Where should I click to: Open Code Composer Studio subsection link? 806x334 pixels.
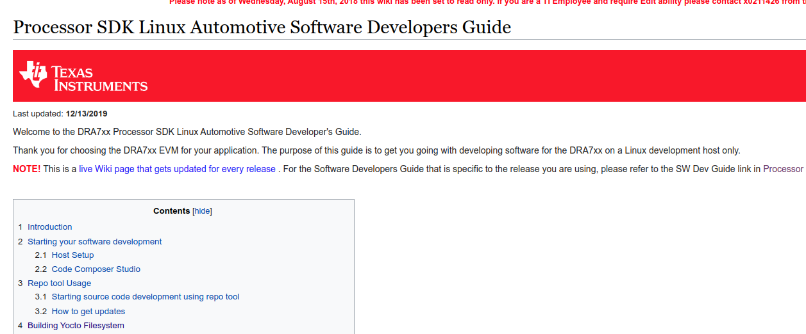click(96, 269)
